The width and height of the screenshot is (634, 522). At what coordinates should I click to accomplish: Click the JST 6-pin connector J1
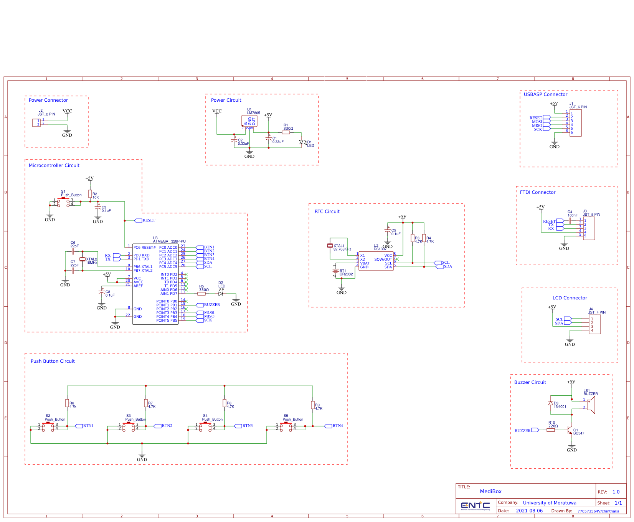click(x=575, y=123)
